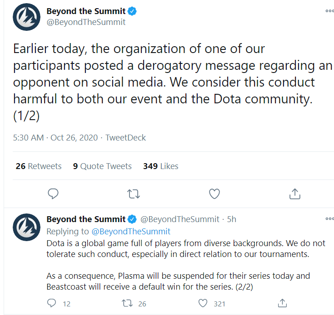This screenshot has height=315, width=334.
Task: Click the reply icon under main tweet
Action: click(53, 194)
